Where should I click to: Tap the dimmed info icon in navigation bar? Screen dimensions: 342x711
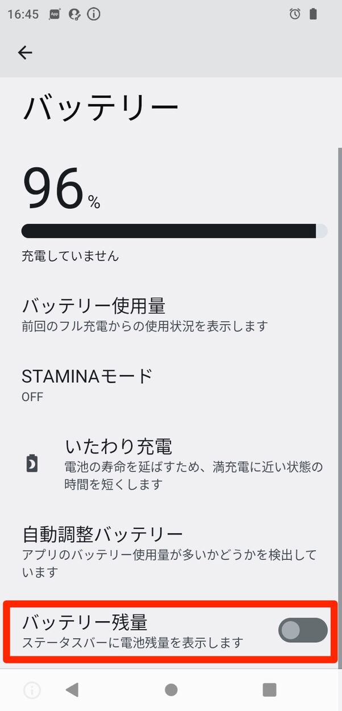click(31, 691)
